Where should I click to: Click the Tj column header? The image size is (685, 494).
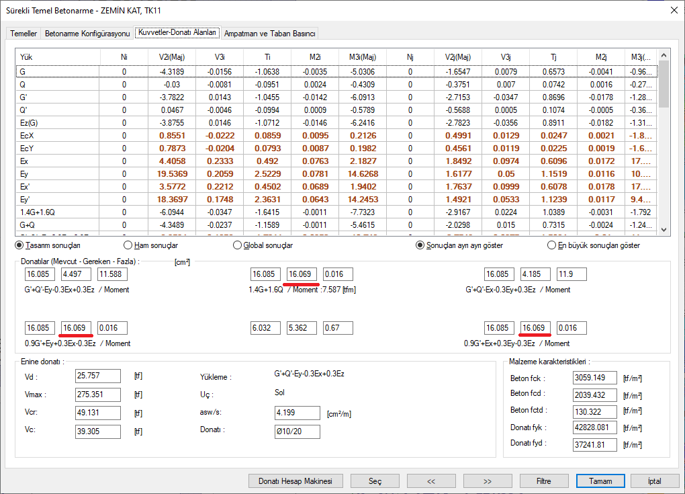point(553,57)
